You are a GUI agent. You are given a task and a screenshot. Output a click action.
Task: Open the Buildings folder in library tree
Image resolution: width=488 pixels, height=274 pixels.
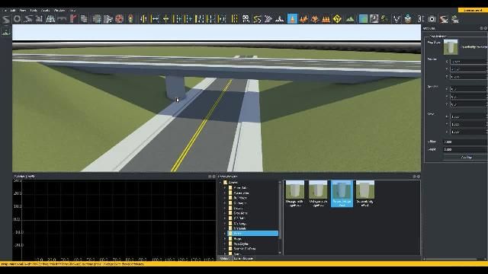coord(240,198)
